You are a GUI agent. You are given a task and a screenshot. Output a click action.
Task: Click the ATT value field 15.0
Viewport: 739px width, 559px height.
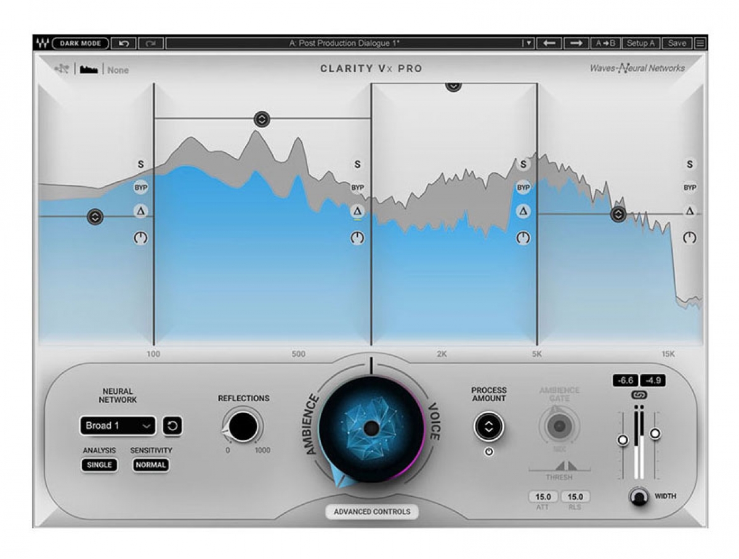coord(543,496)
